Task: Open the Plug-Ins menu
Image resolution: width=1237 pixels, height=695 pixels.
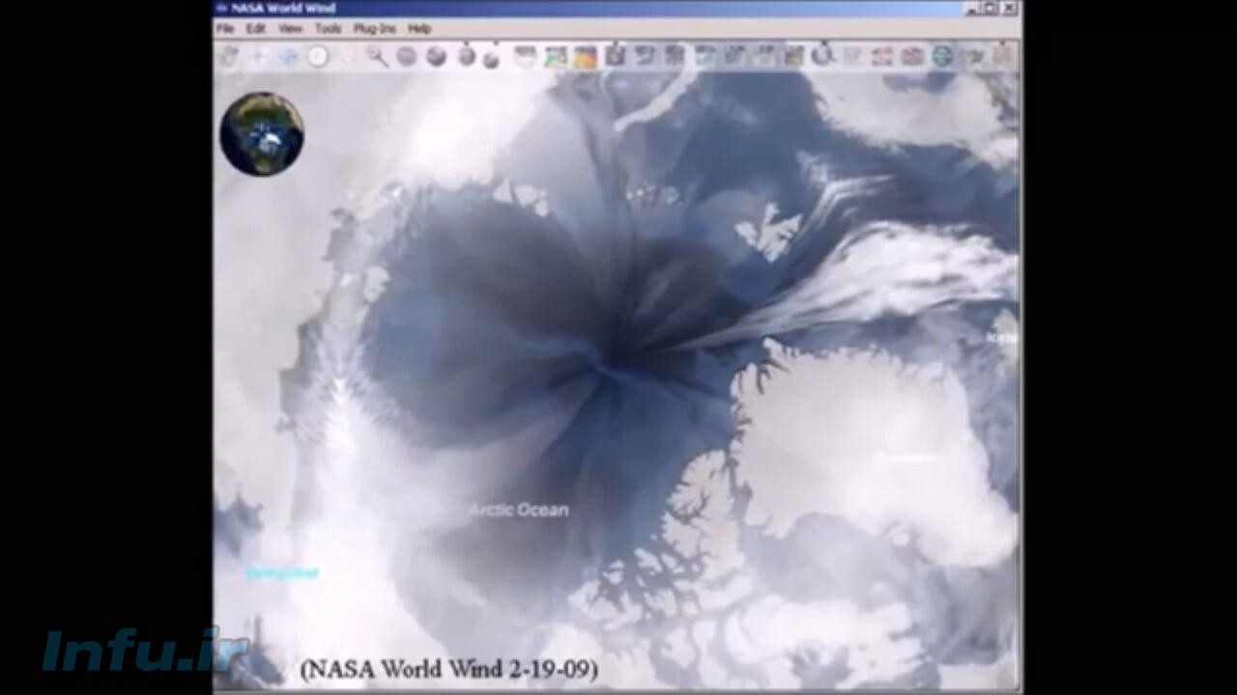Action: tap(374, 29)
